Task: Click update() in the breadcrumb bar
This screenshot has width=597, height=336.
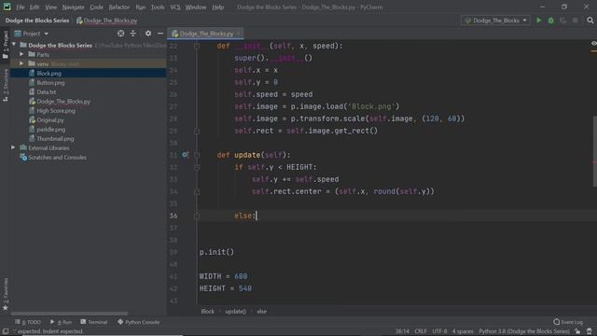Action: tap(235, 311)
